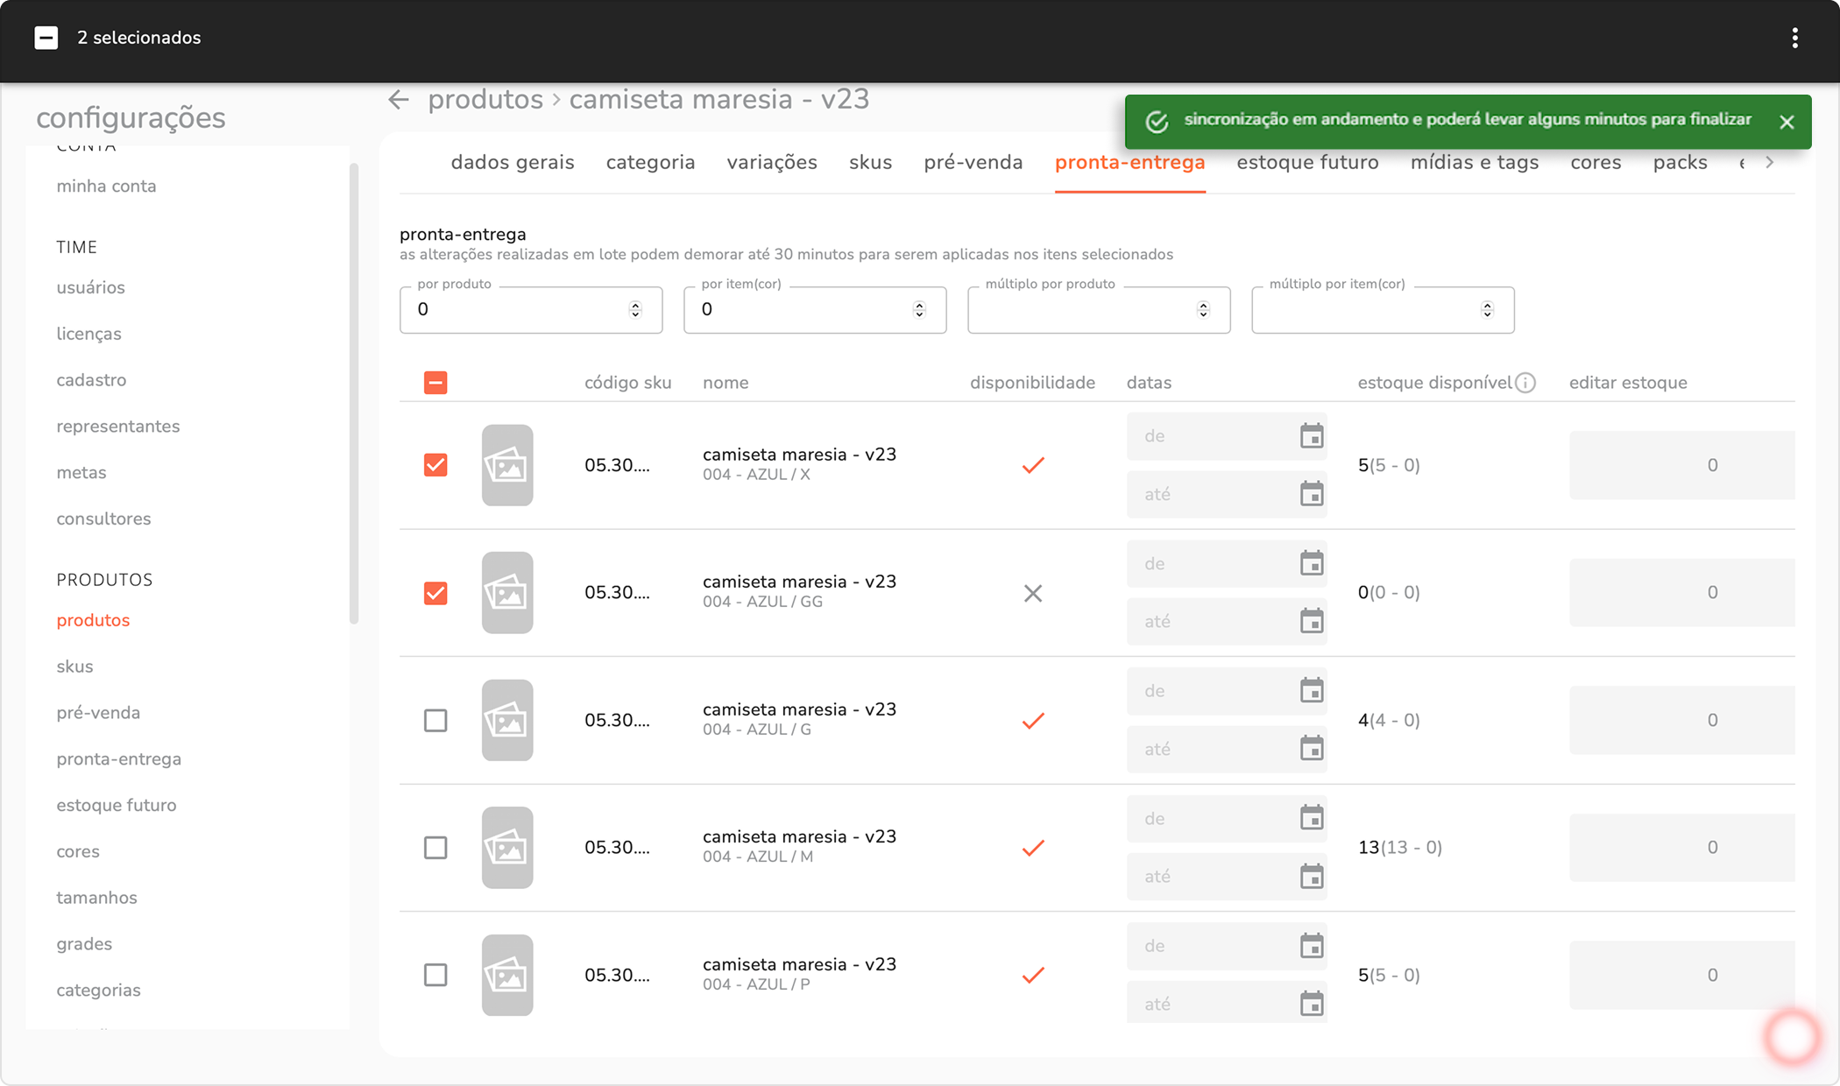Dismiss the green synchronization notification
The width and height of the screenshot is (1840, 1086).
(x=1787, y=123)
